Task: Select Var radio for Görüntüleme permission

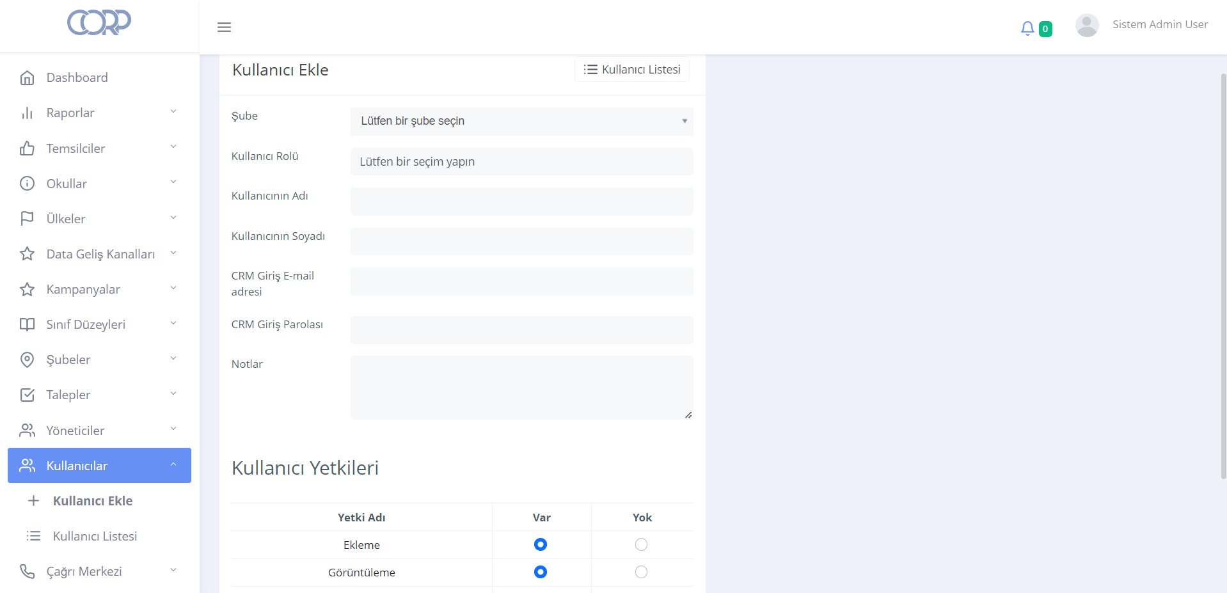Action: click(x=541, y=572)
